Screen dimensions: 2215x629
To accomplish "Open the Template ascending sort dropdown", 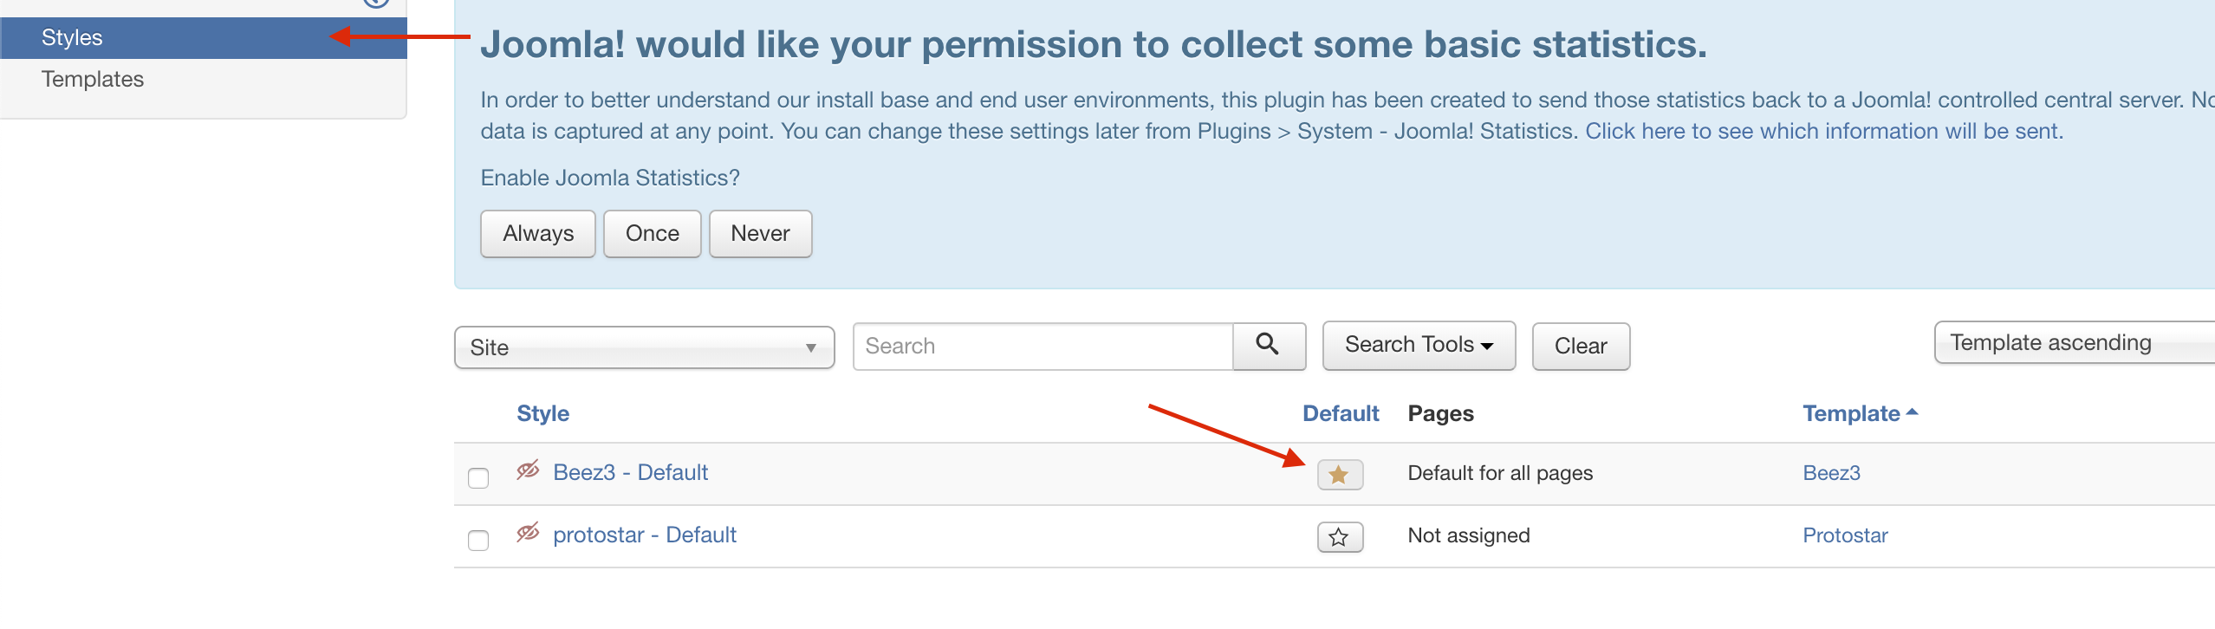I will point(2071,343).
